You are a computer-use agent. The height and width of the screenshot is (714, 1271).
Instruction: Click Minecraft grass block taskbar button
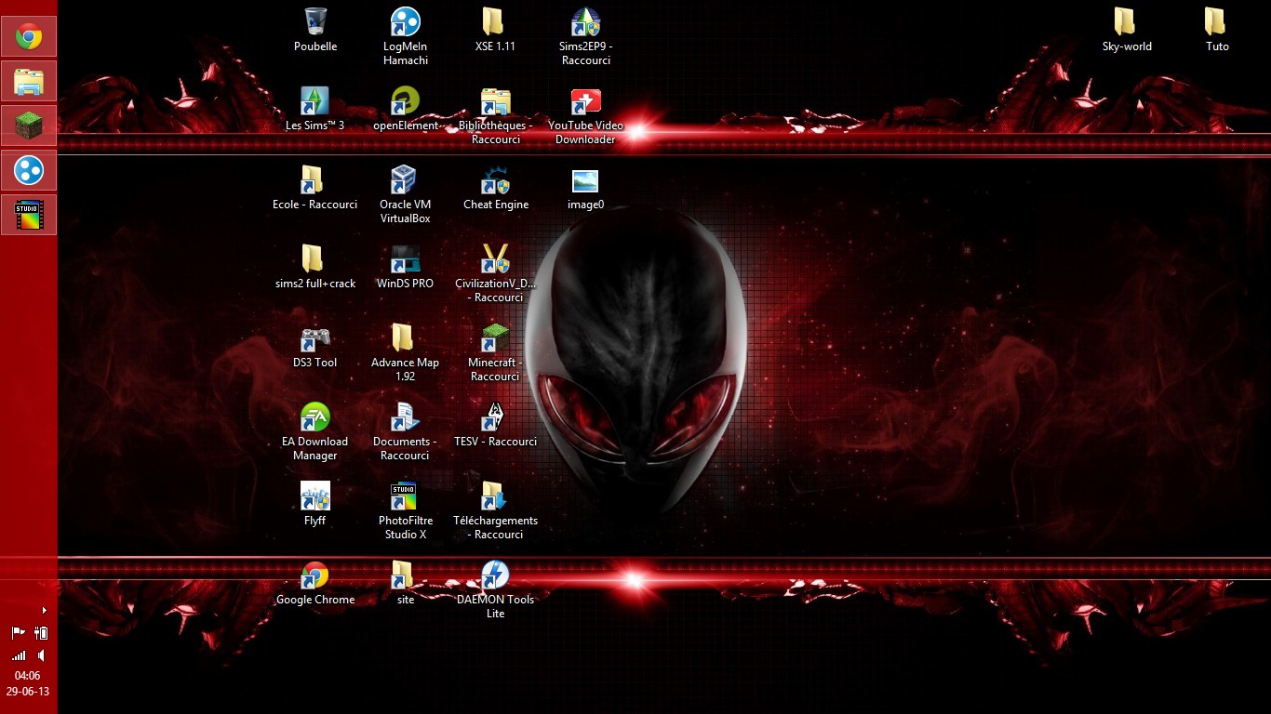click(29, 126)
